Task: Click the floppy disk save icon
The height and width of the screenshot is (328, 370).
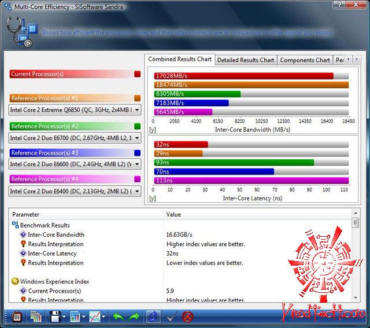Action: (55, 316)
